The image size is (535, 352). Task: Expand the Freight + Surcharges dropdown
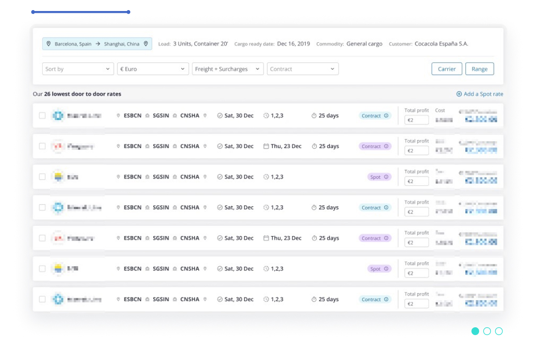pos(228,69)
